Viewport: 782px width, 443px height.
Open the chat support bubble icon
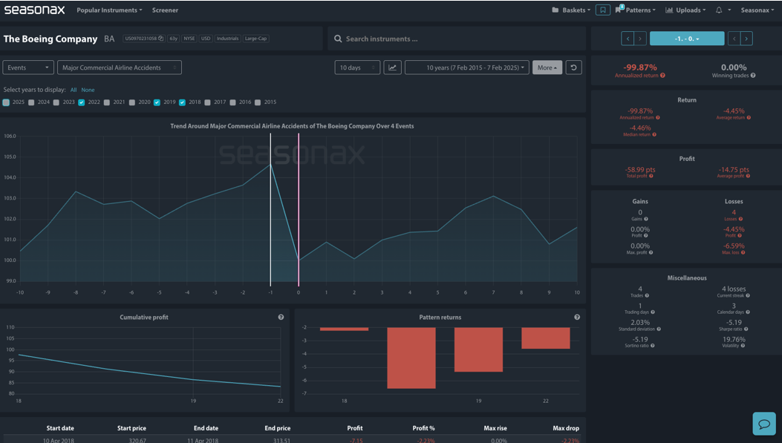click(764, 424)
